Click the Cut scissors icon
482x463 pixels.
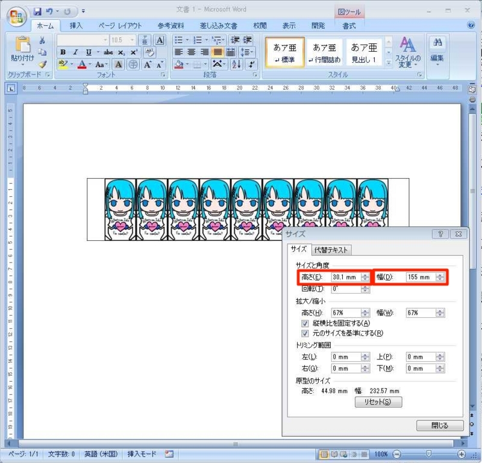42,40
